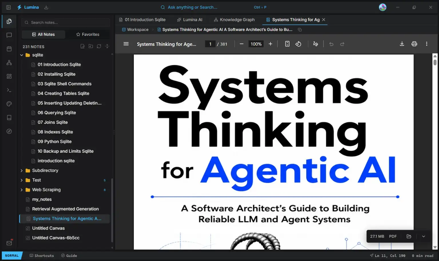The image size is (439, 261).
Task: Click the Workspace breadcrumb link
Action: (135, 30)
